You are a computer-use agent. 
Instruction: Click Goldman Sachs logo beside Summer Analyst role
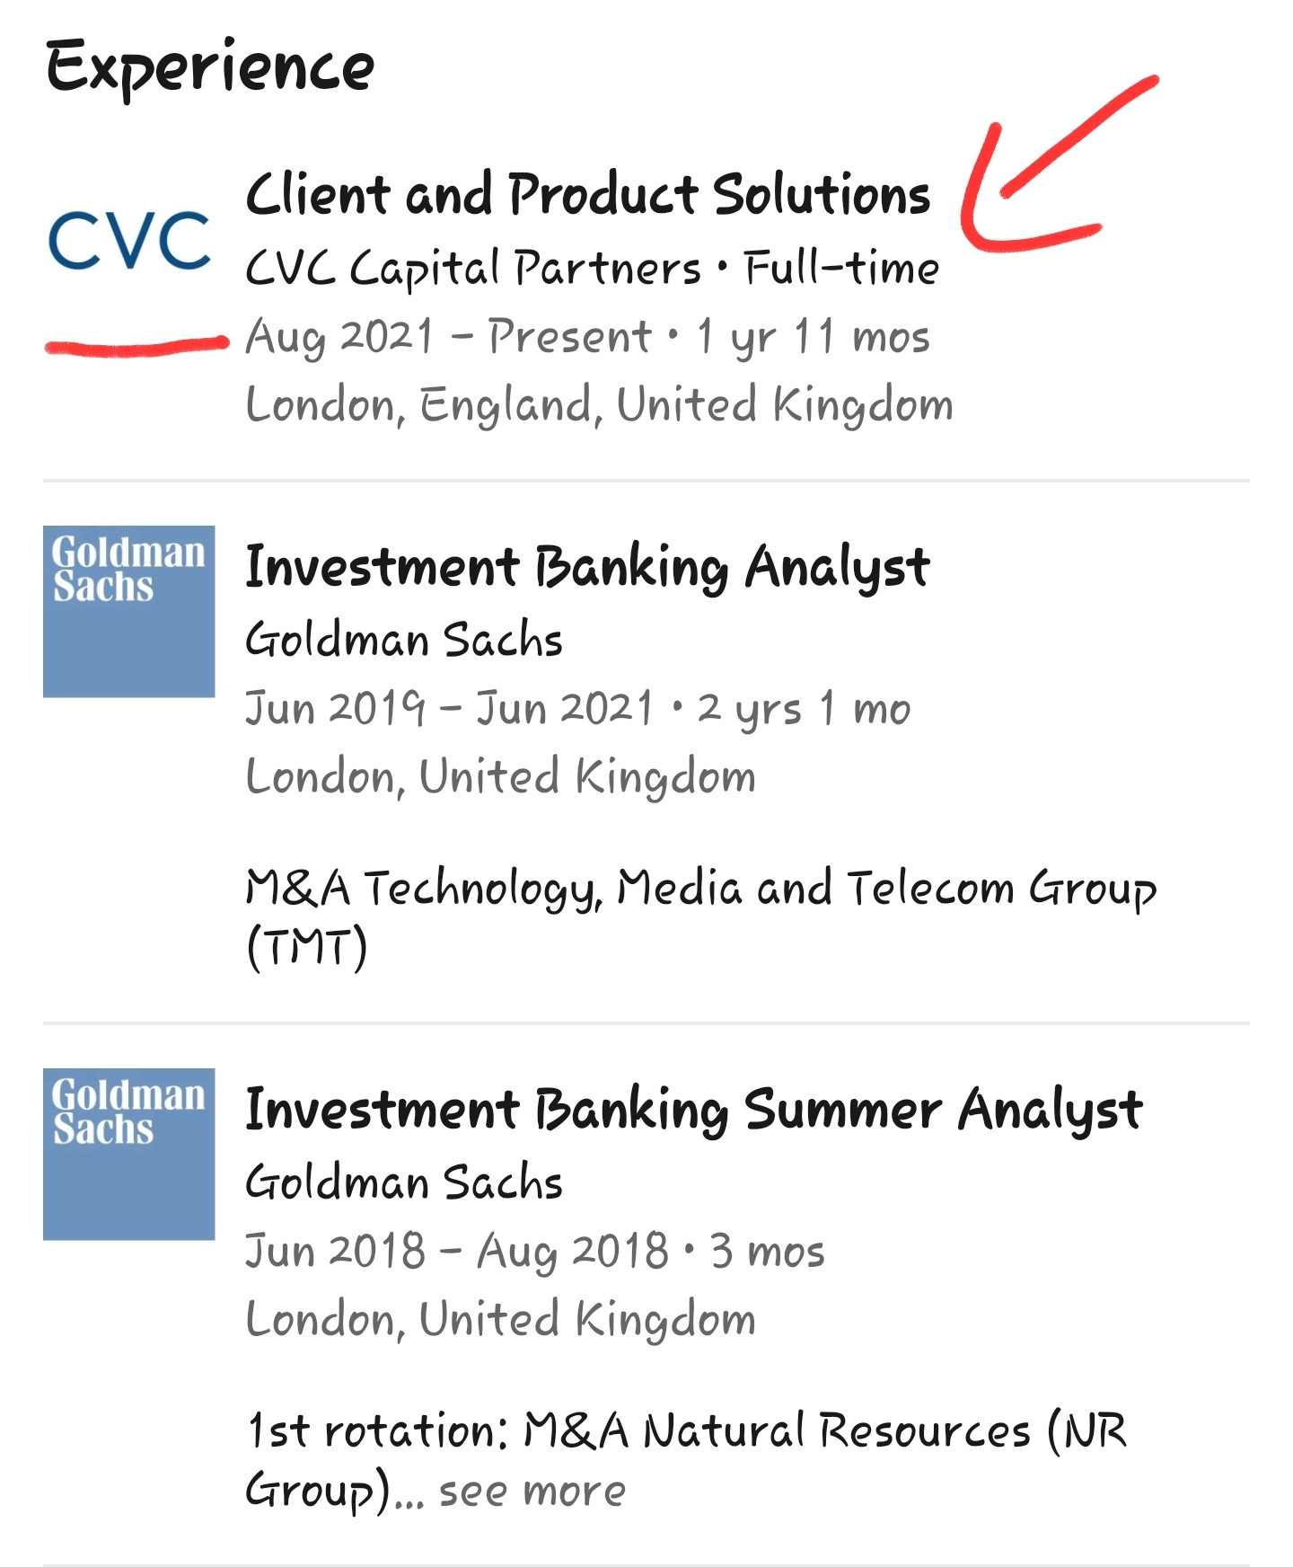(x=129, y=1154)
